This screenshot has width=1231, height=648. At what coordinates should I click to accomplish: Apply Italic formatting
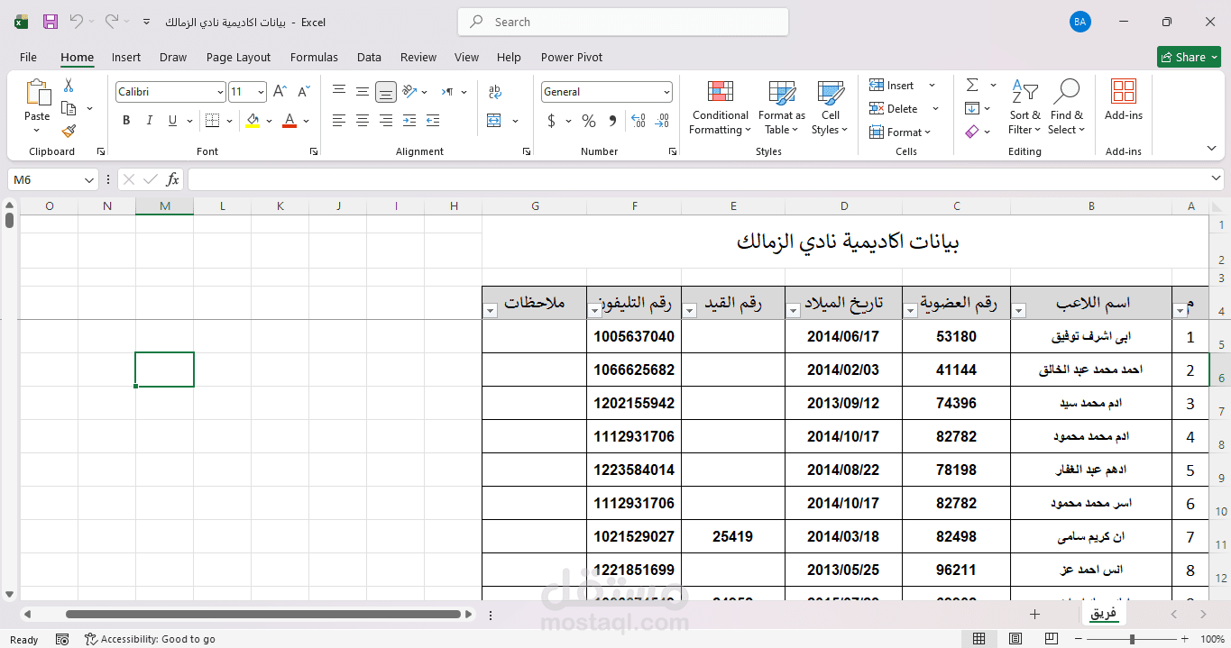click(x=148, y=120)
